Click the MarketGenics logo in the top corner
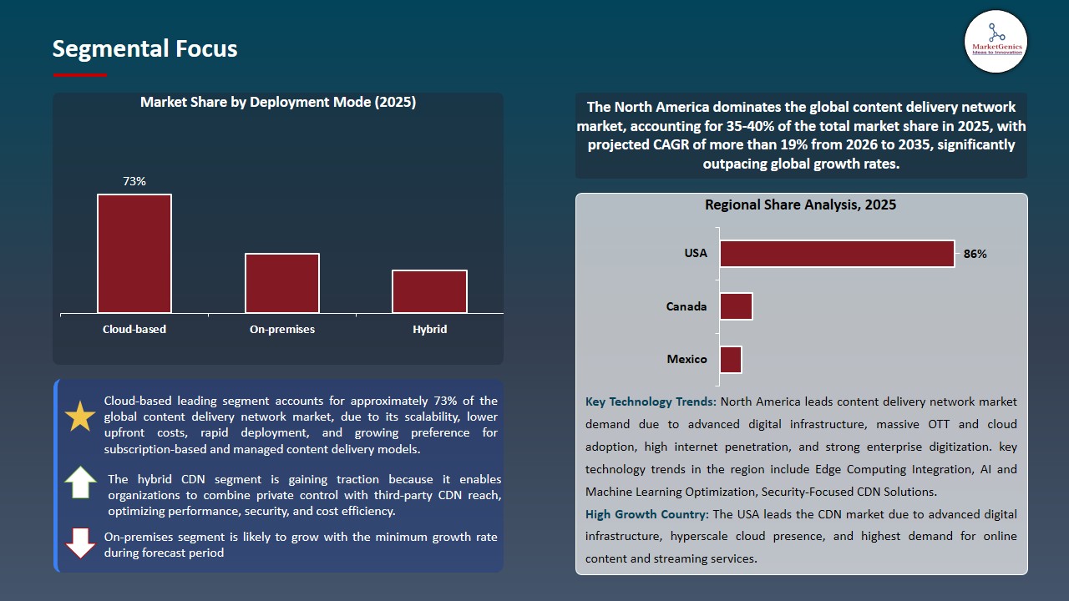This screenshot has height=601, width=1069. pos(996,42)
